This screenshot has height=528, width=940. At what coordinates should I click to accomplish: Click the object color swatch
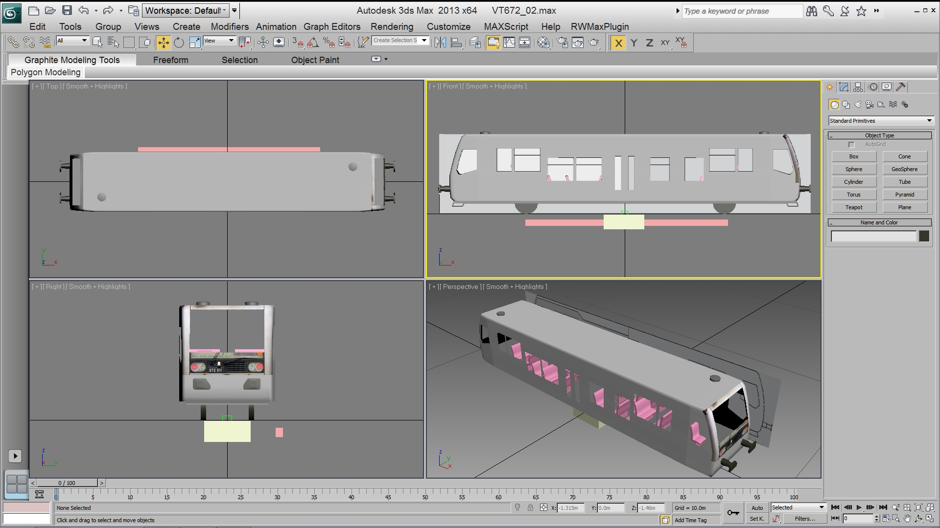(x=924, y=237)
